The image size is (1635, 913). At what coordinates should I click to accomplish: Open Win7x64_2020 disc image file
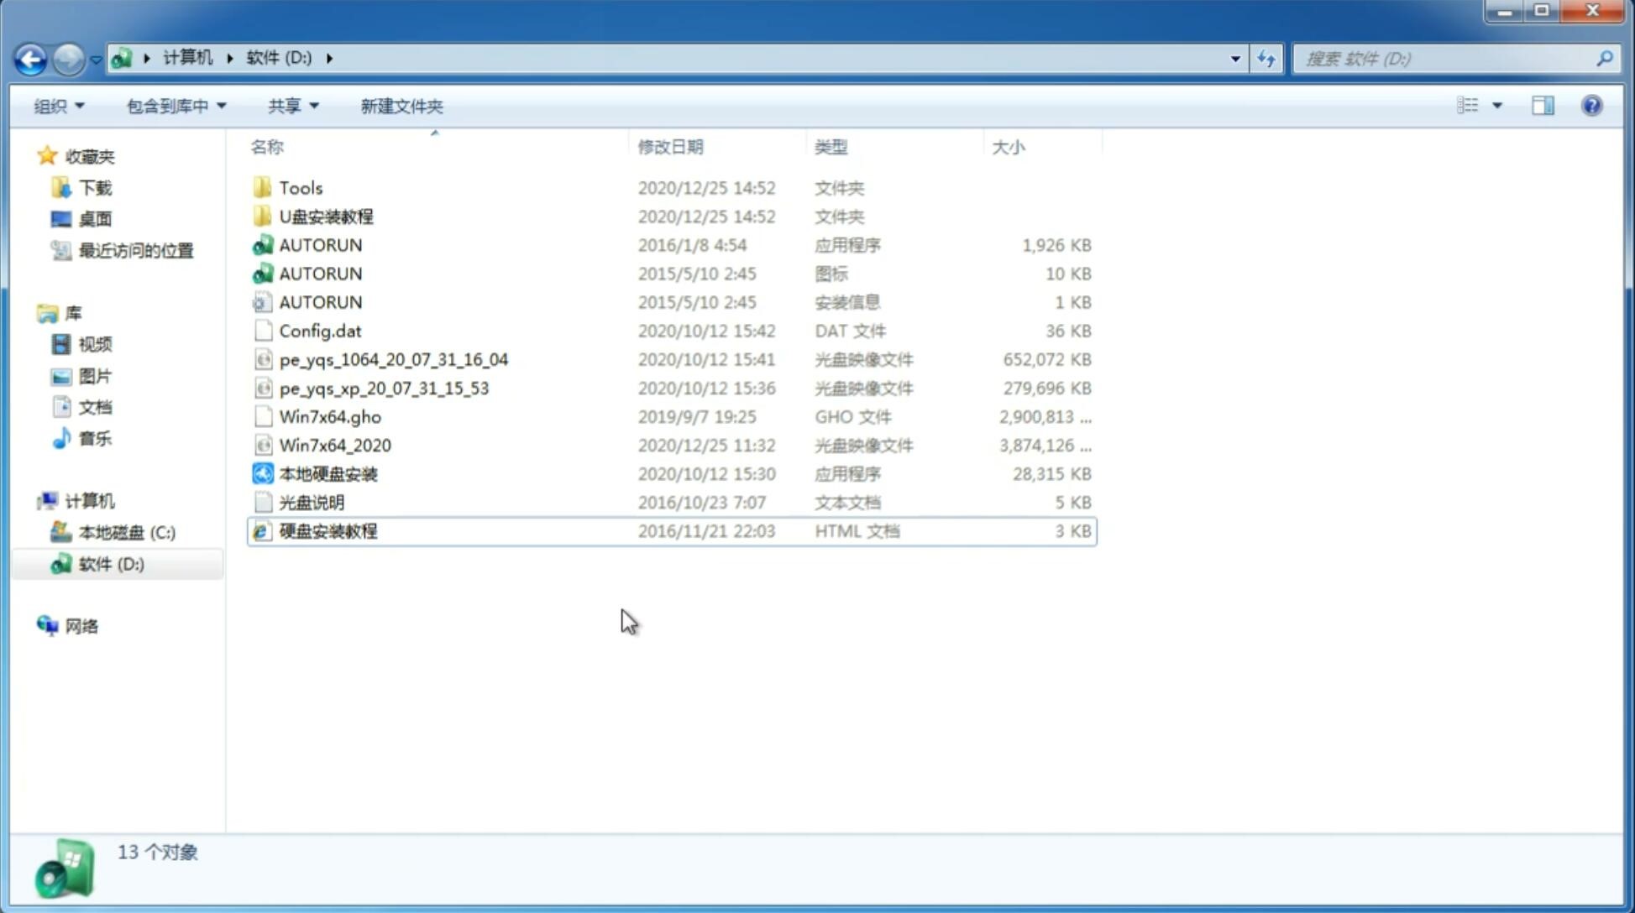pyautogui.click(x=333, y=444)
